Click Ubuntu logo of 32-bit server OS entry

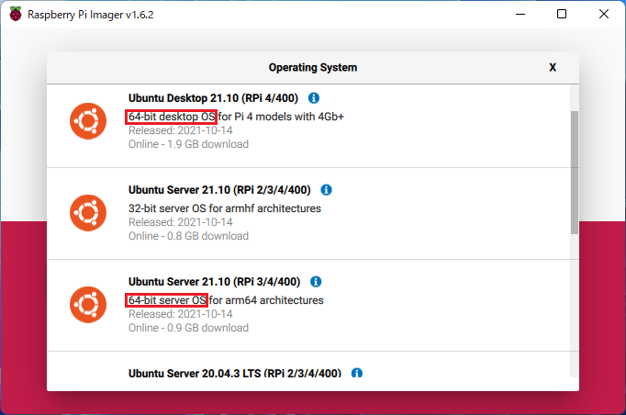[88, 213]
